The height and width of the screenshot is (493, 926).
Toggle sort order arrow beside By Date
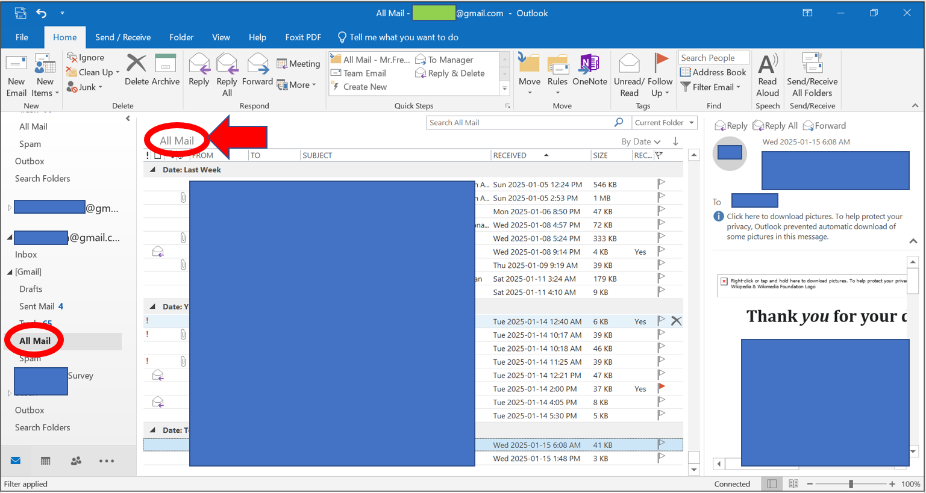(675, 141)
